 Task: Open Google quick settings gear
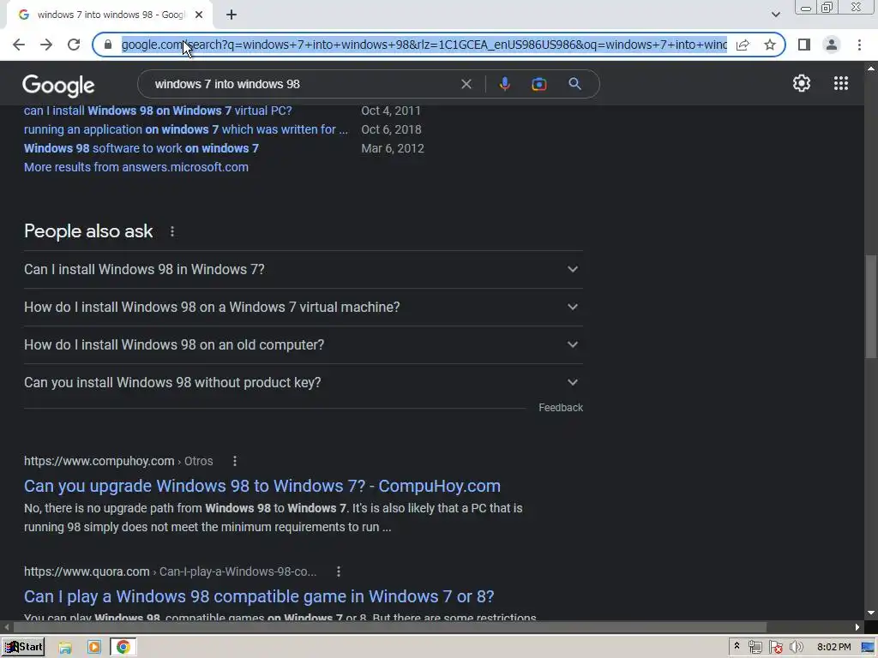(802, 83)
